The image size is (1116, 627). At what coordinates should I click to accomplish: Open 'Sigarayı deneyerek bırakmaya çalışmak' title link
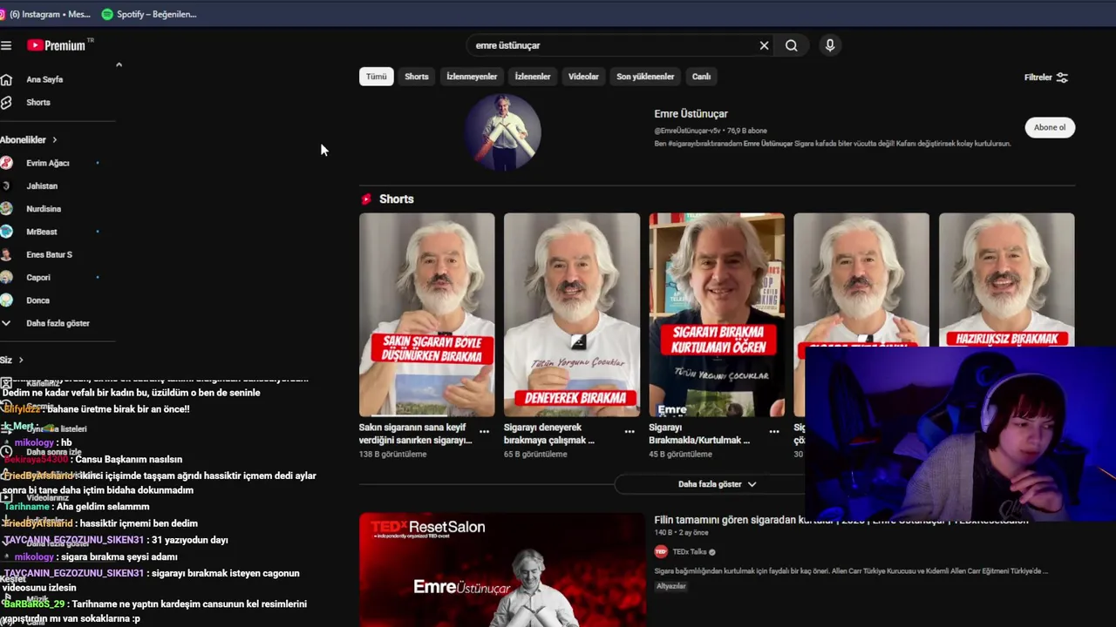tap(549, 434)
